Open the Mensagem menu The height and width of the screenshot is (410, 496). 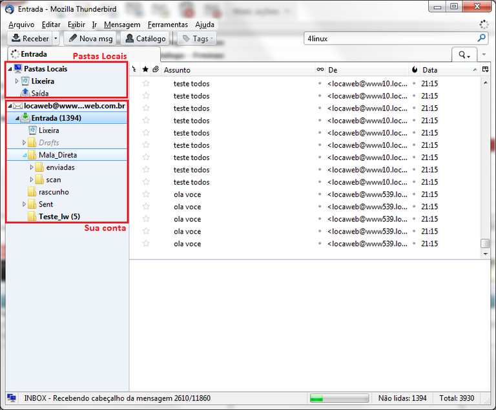[x=122, y=25]
